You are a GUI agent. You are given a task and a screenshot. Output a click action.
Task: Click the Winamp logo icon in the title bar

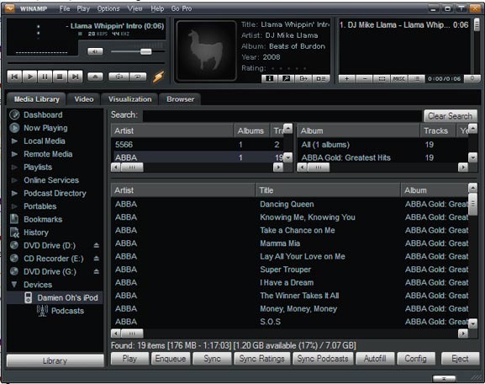pyautogui.click(x=9, y=8)
